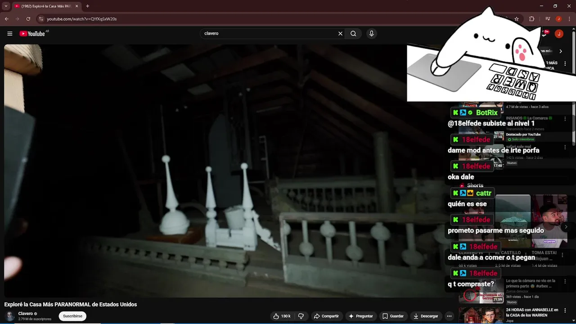Click the video title text

pyautogui.click(x=71, y=304)
